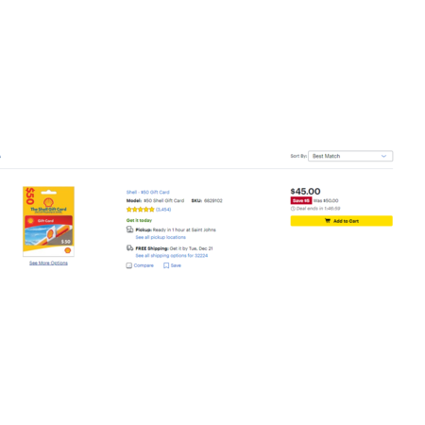Add the Shell gift card to cart
This screenshot has width=425, height=425.
[341, 221]
